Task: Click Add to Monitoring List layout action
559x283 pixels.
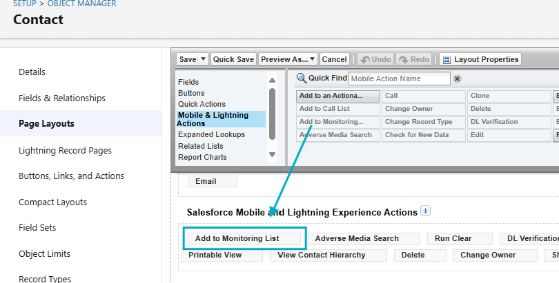Action: [x=244, y=238]
